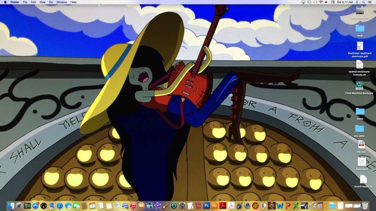Open FaceTime in the Dock
376x211 pixels.
76,206
